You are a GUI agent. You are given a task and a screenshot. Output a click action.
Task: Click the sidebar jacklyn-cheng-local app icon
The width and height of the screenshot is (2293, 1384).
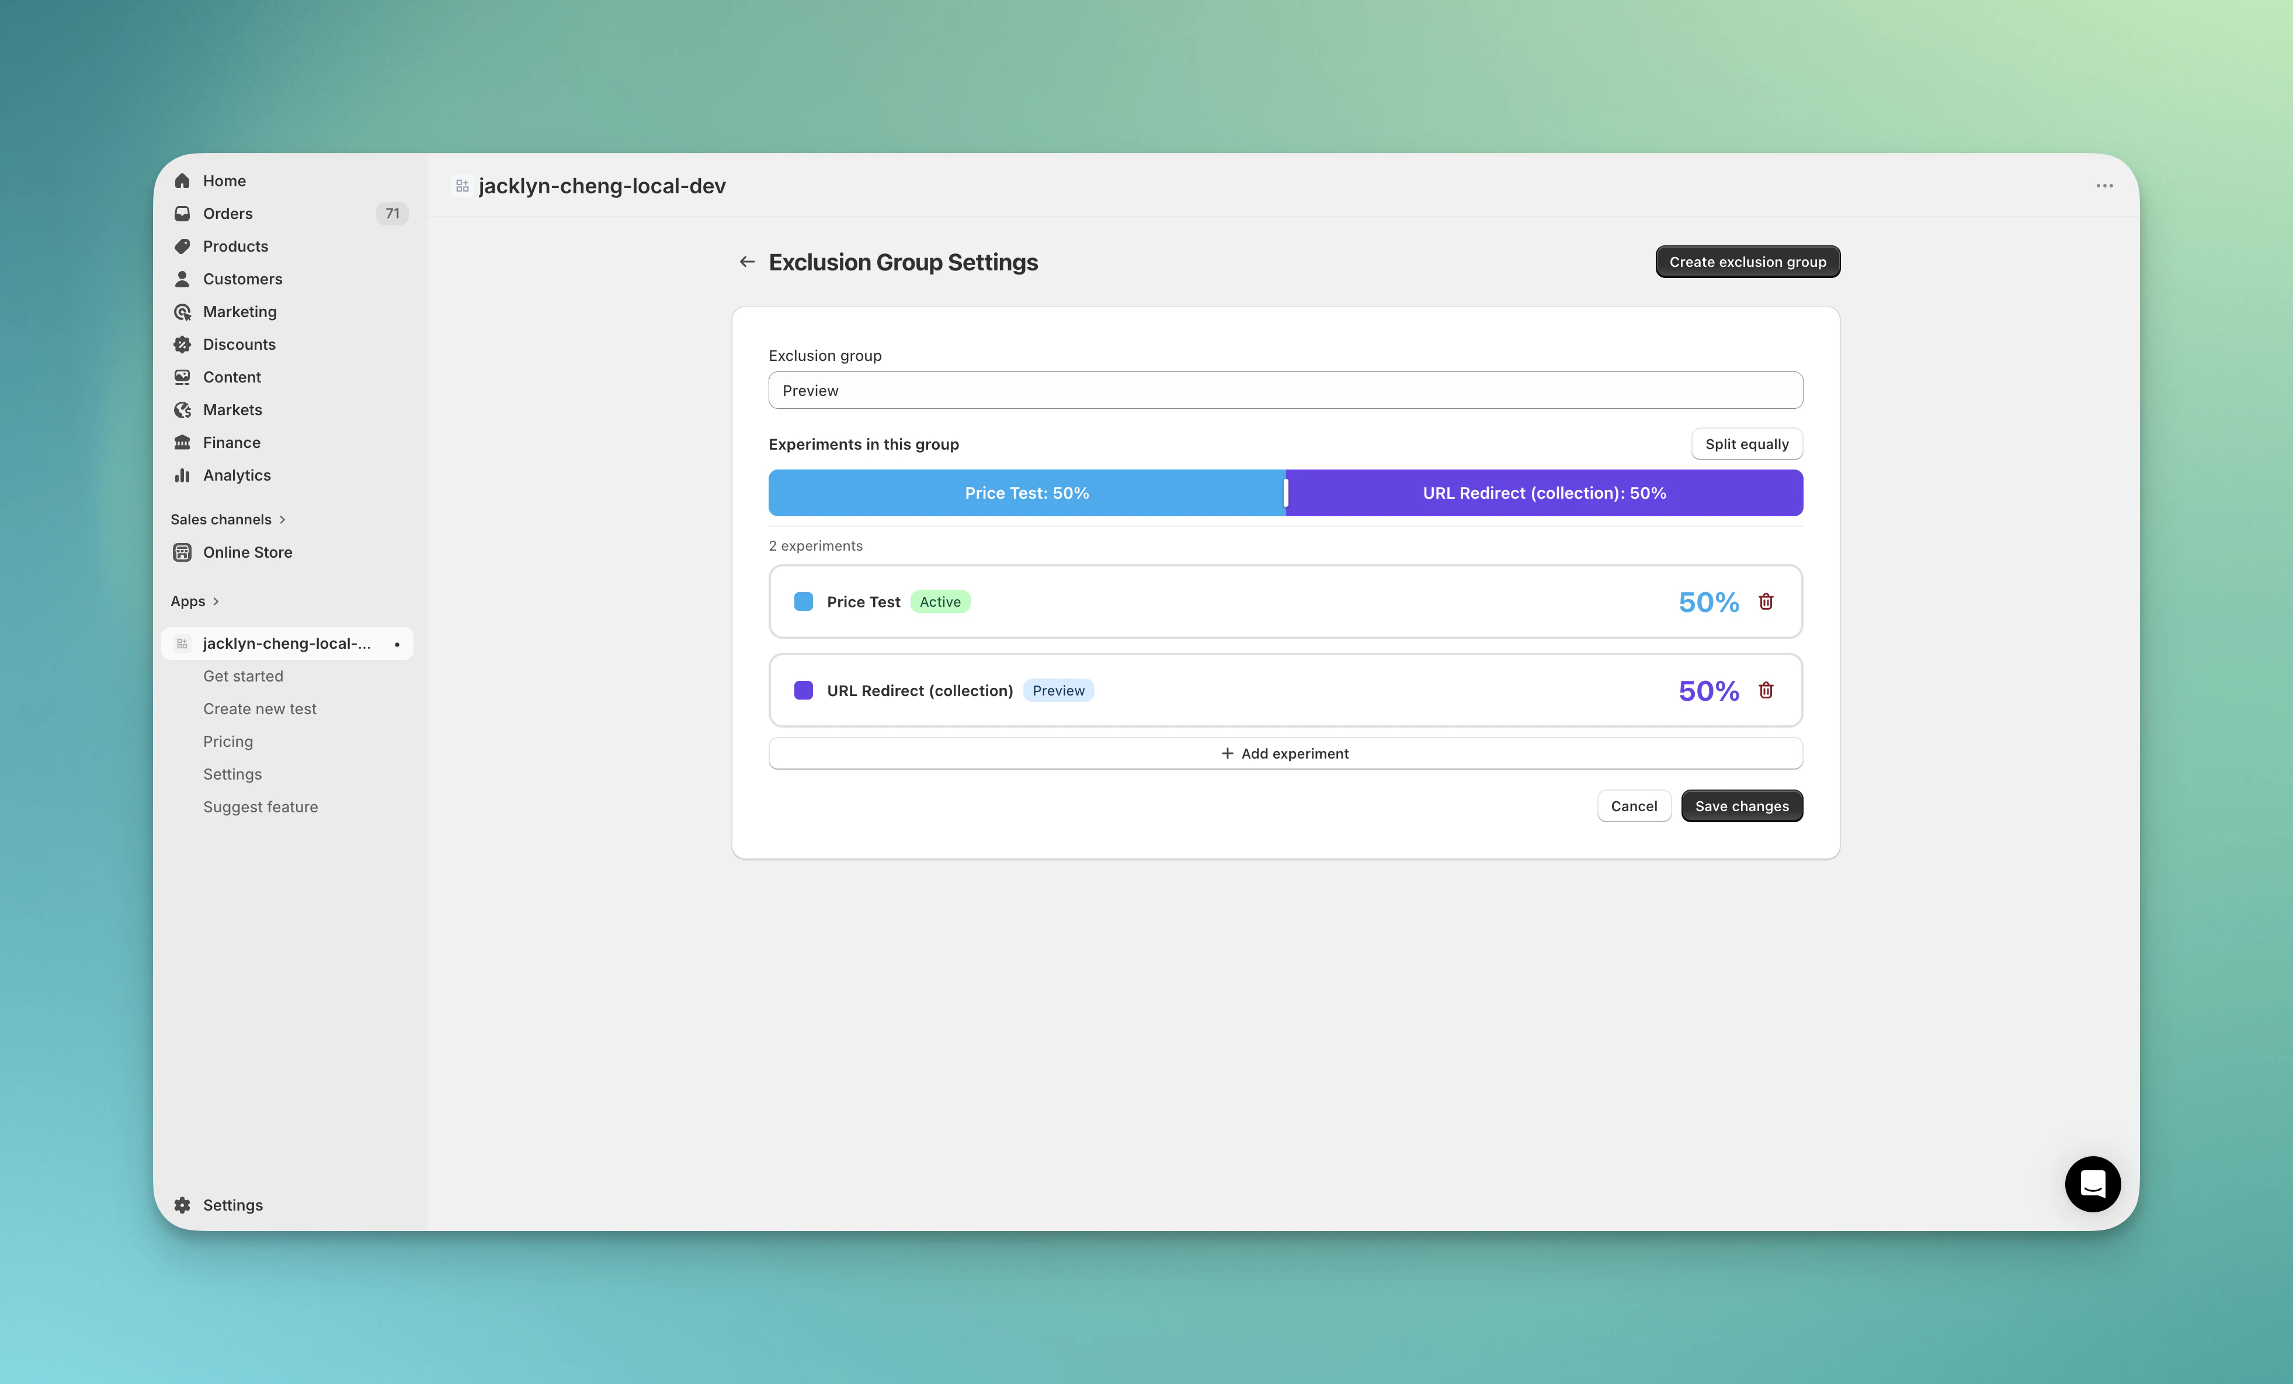(x=182, y=643)
